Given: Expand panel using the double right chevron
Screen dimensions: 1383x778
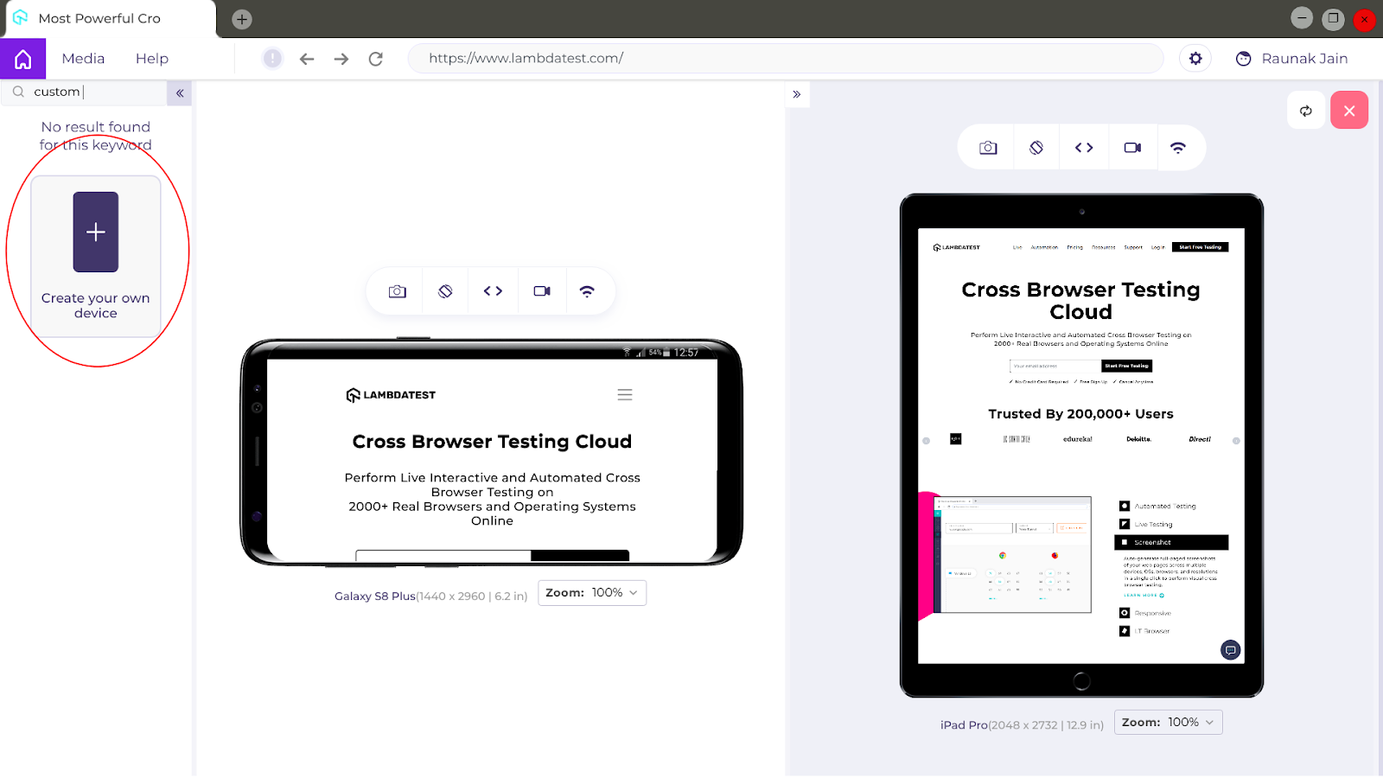Looking at the screenshot, I should click(797, 94).
